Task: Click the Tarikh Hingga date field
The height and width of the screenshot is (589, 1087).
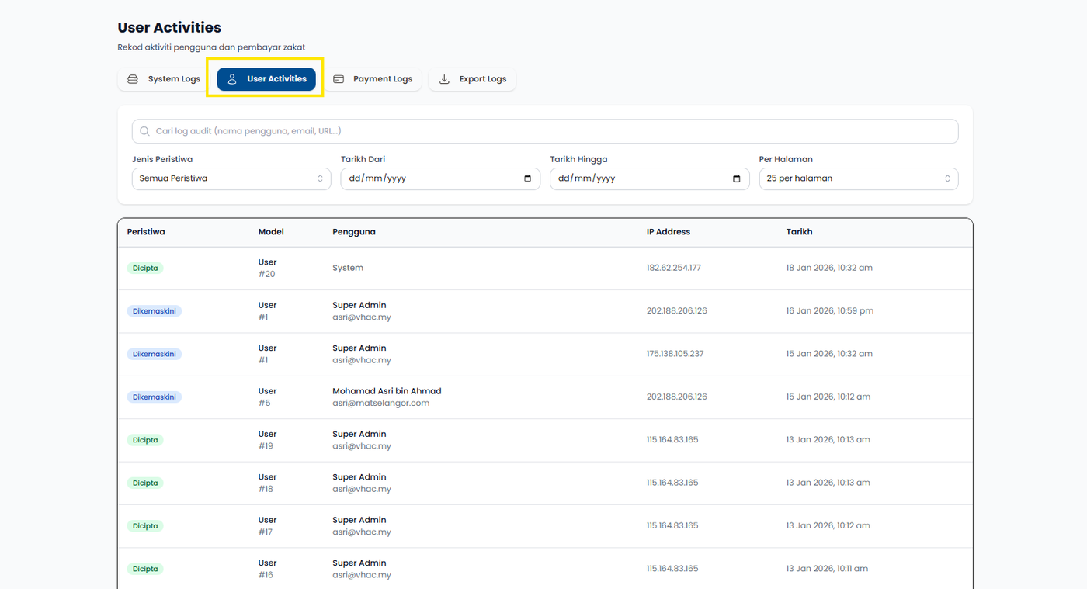Action: click(637, 178)
